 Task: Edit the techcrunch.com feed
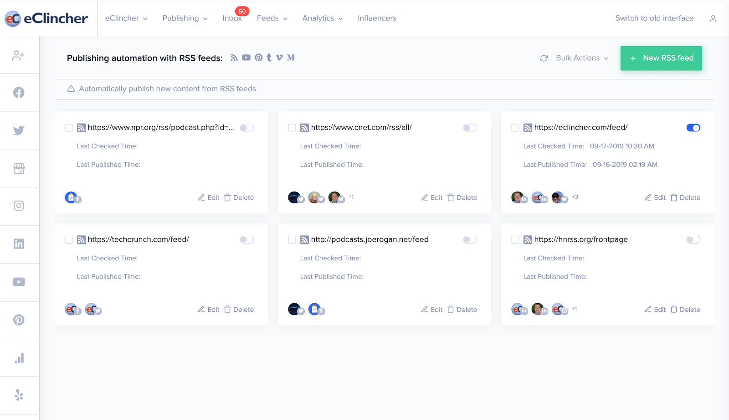209,309
